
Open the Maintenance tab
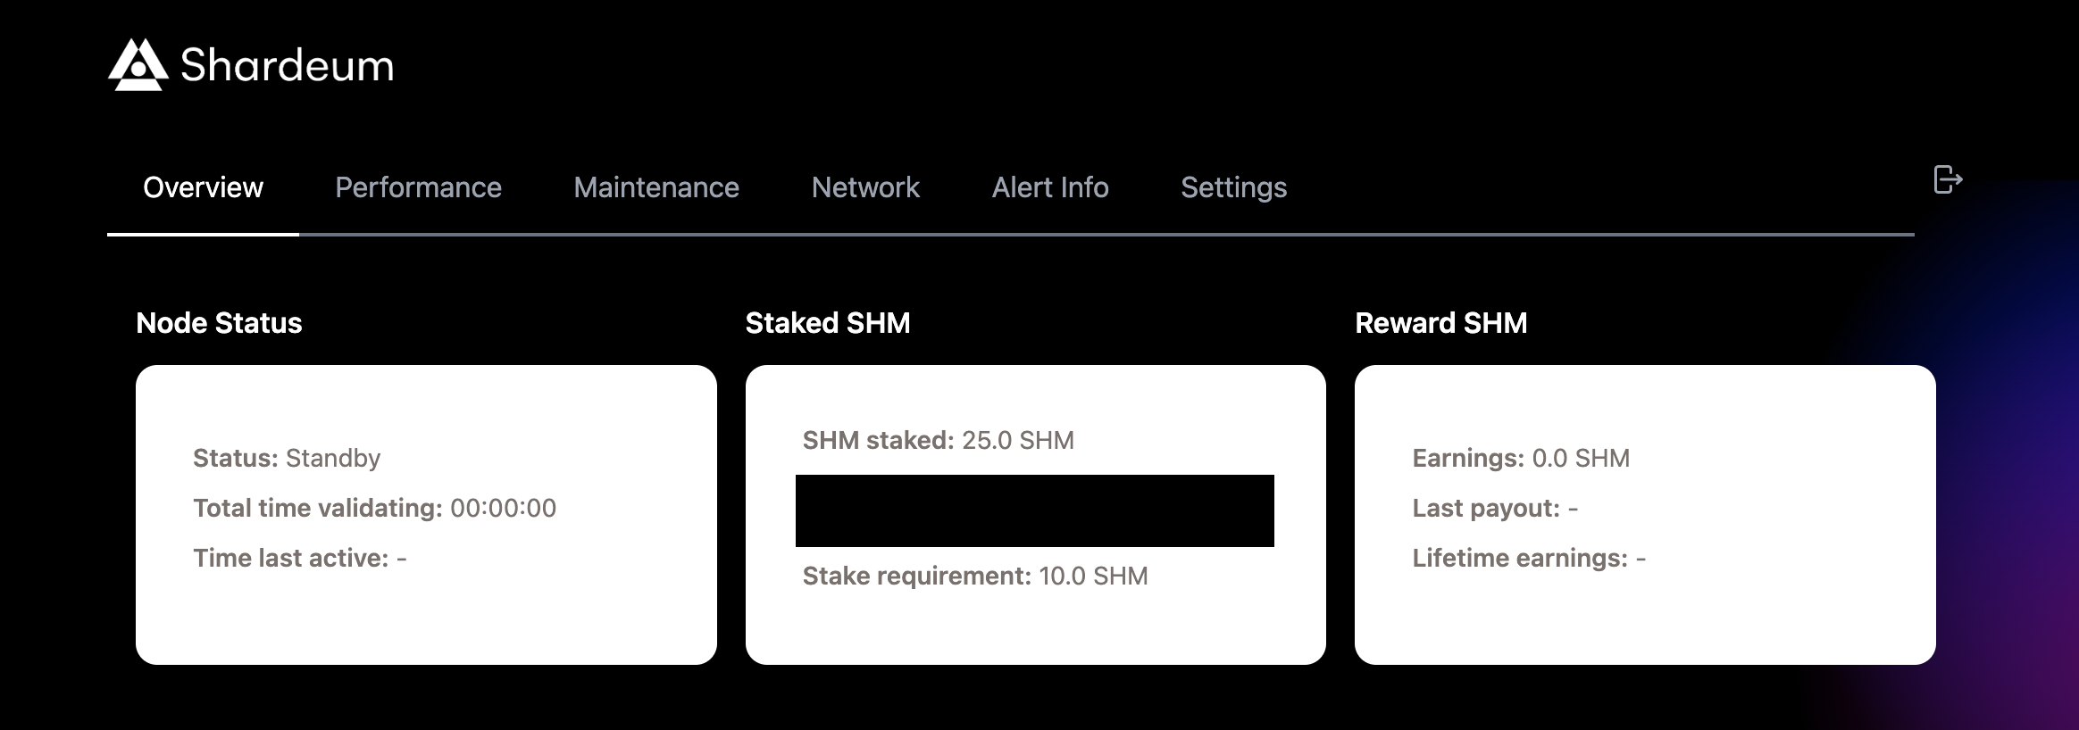(657, 187)
